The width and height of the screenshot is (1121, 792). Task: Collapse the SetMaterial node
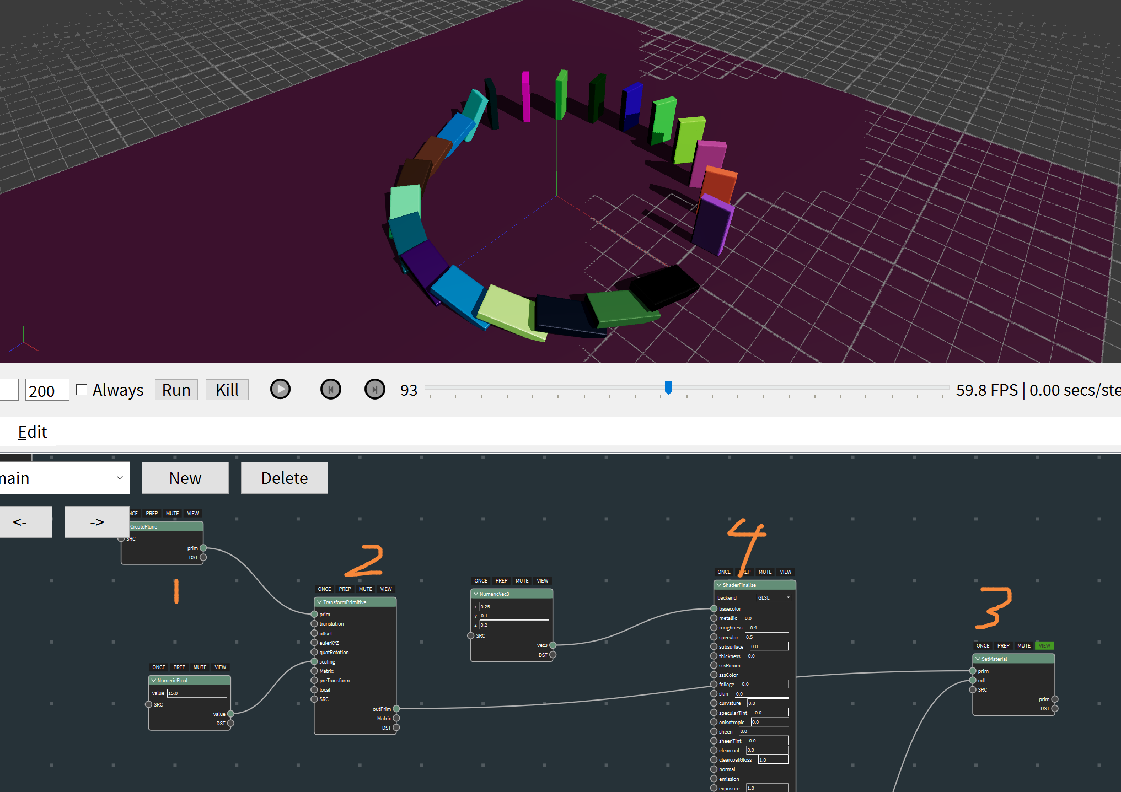click(x=978, y=659)
